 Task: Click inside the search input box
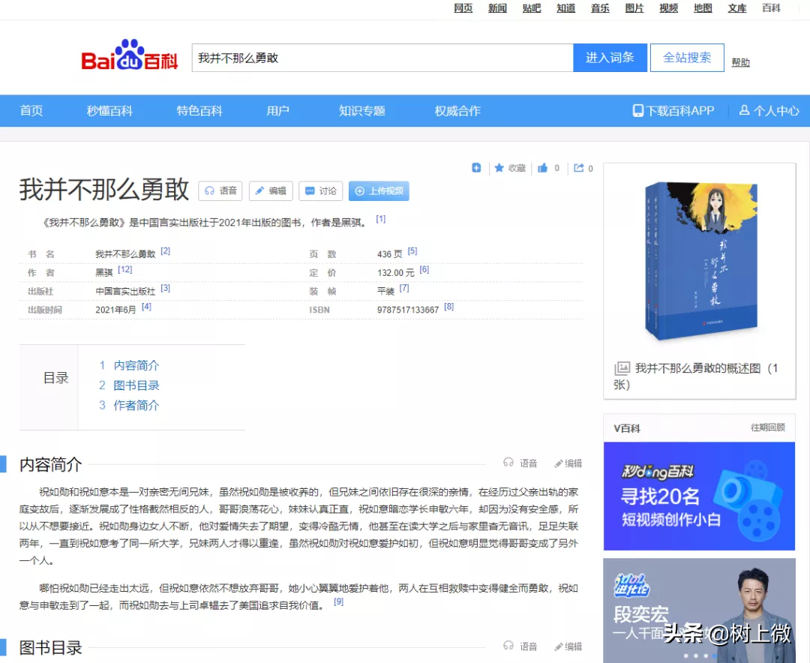click(375, 57)
